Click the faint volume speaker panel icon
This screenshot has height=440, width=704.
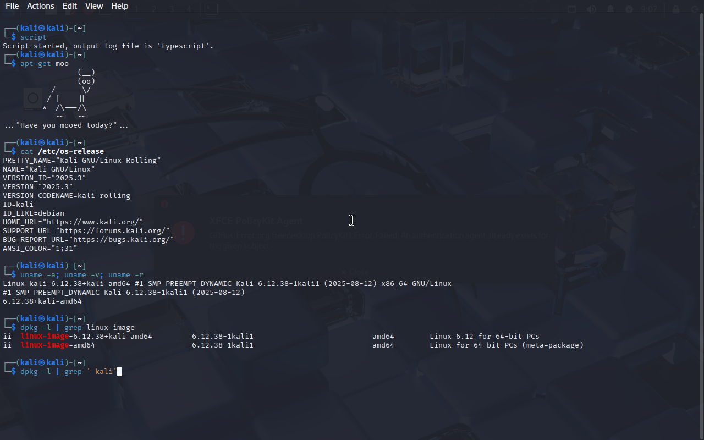[591, 9]
